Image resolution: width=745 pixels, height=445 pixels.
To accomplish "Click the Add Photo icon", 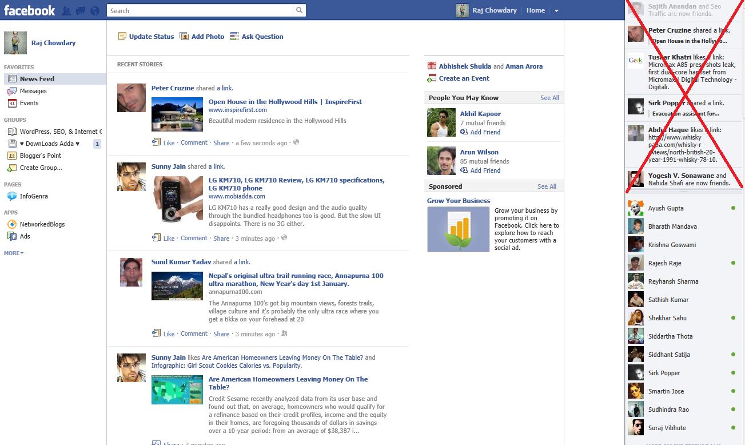I will pyautogui.click(x=184, y=37).
